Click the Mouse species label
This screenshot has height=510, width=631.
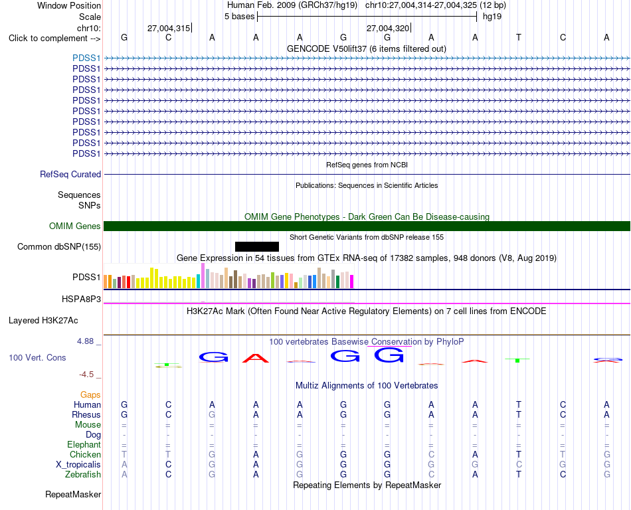click(x=88, y=425)
